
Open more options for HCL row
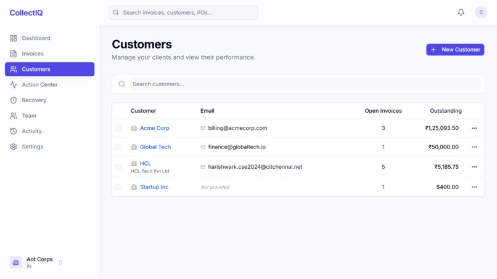[474, 167]
